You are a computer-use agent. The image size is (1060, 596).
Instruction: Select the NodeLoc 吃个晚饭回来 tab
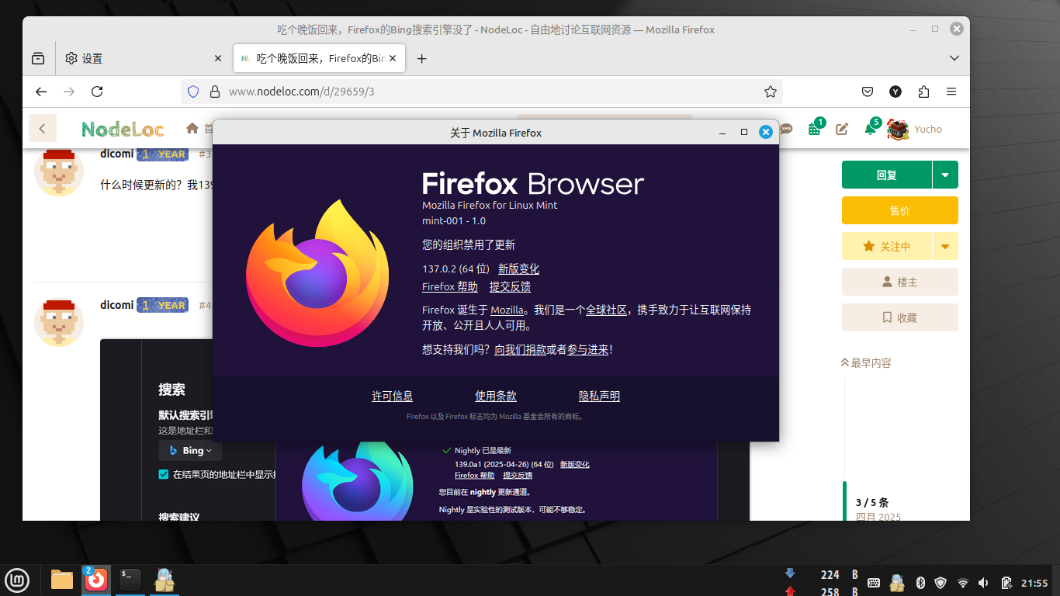click(318, 58)
